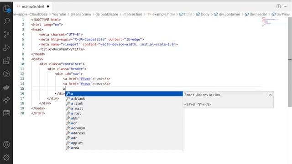Viewport: 292px width, 164px height.
Task: Click the Emmet expansion preview text
Action: tap(198, 104)
